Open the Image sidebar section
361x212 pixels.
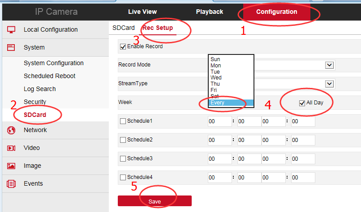pos(56,166)
